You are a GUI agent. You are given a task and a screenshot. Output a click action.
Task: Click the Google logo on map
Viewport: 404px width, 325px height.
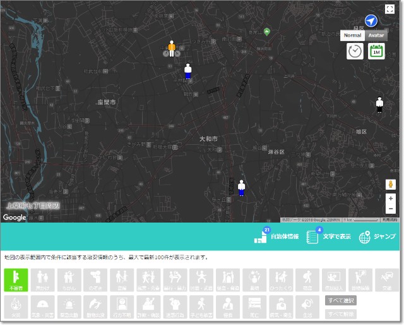(15, 217)
